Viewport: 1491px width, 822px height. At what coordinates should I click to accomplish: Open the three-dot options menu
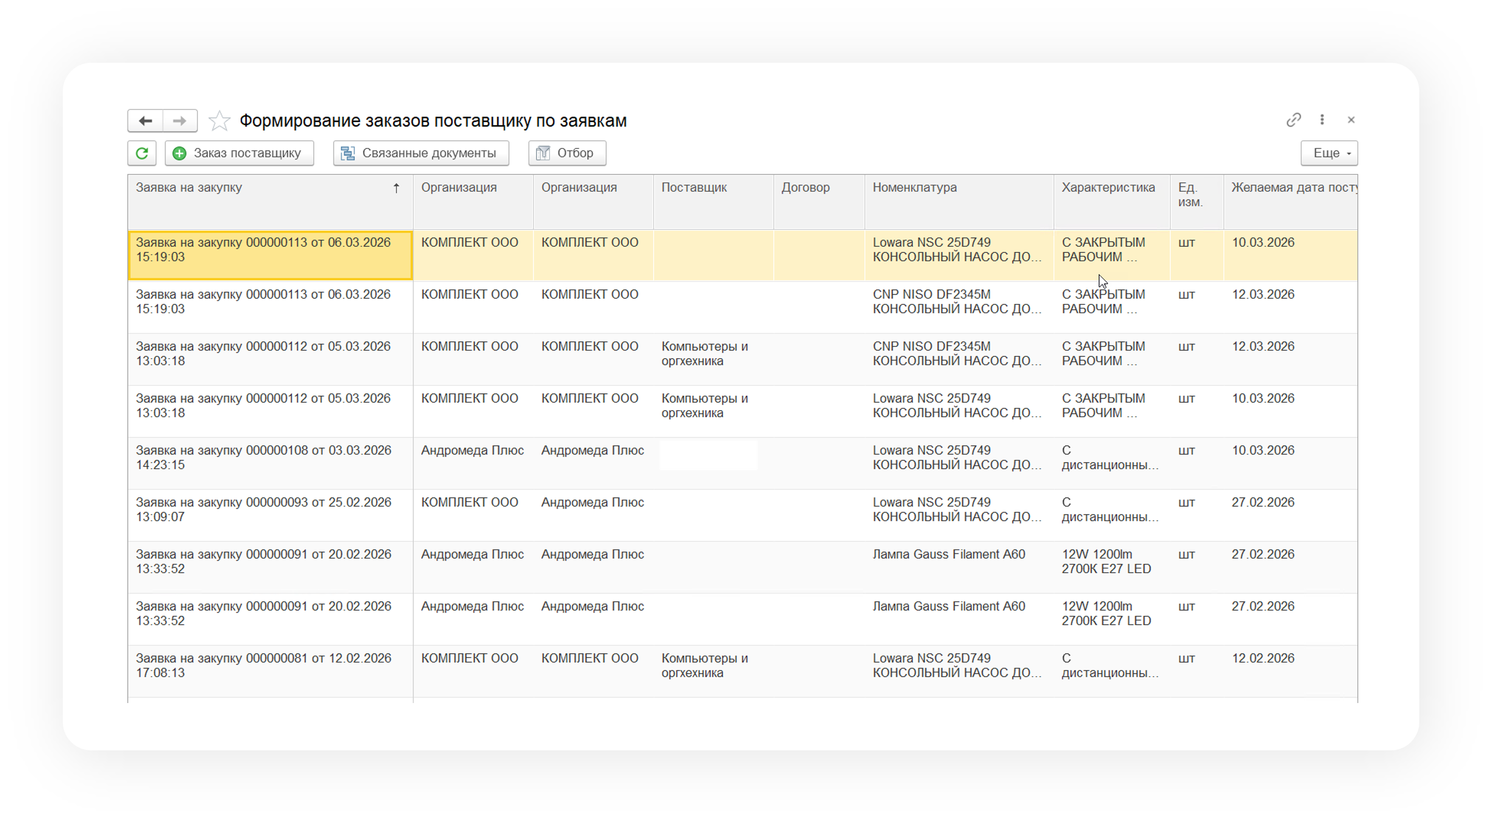click(1322, 119)
